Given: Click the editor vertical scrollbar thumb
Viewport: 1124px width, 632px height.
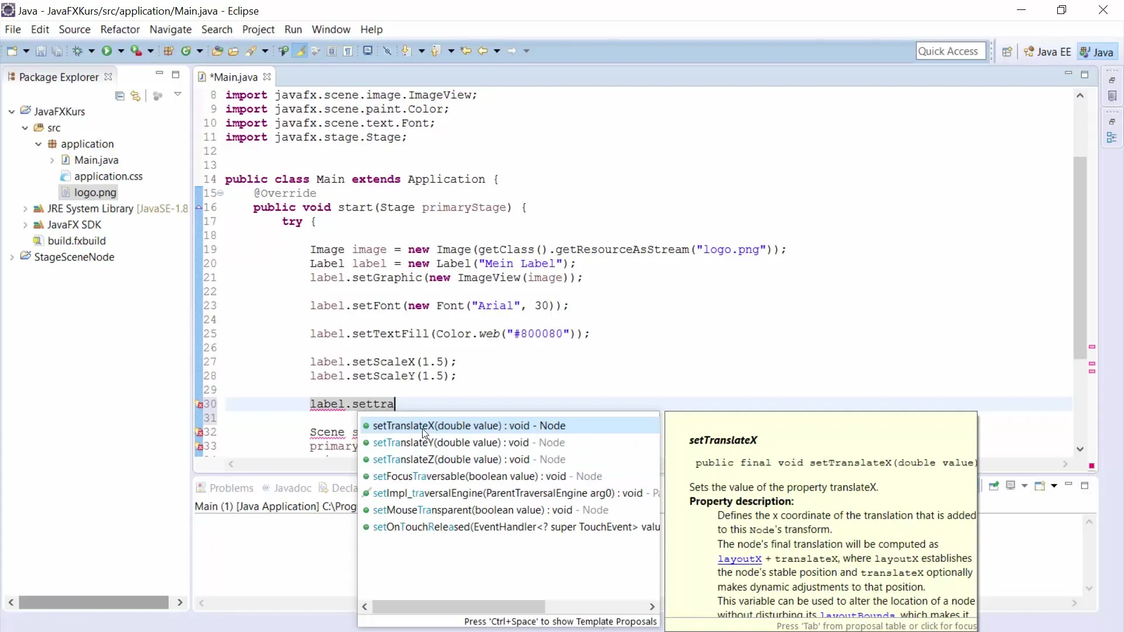Looking at the screenshot, I should pyautogui.click(x=1080, y=257).
